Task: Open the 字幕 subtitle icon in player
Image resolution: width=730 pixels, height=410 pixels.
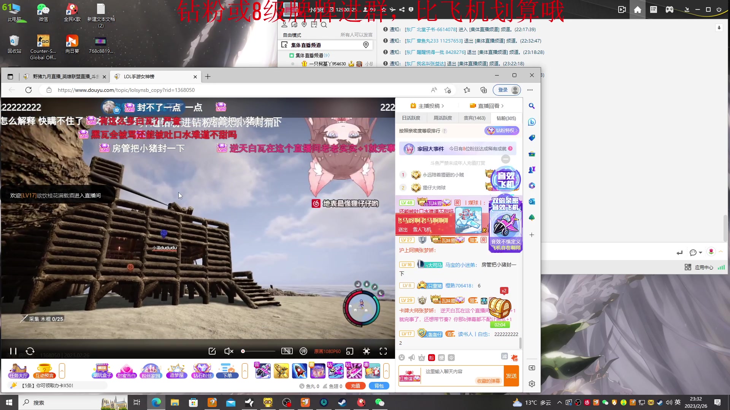Action: (x=287, y=351)
